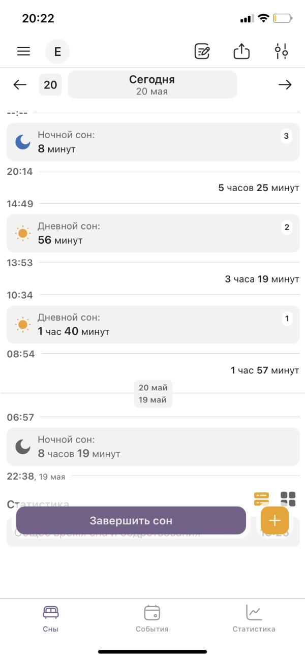Open the Статистика tab in bottom bar
Image resolution: width=305 pixels, height=659 pixels.
254,618
